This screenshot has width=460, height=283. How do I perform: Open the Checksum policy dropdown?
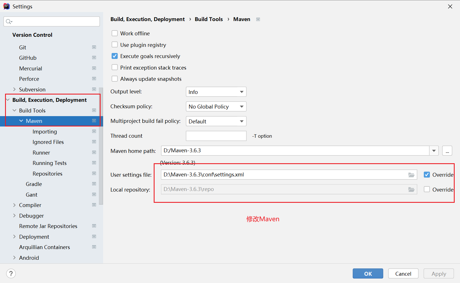tap(216, 107)
